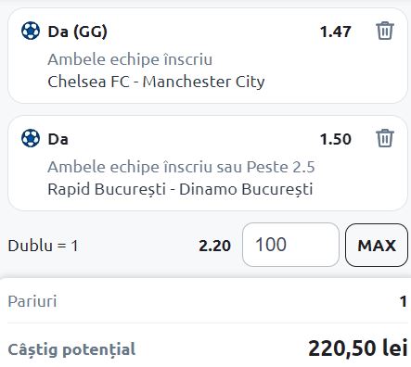Click the 1.47 odds value
This screenshot has width=411, height=367.
pos(335,32)
